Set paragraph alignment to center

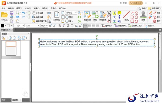coord(89,26)
